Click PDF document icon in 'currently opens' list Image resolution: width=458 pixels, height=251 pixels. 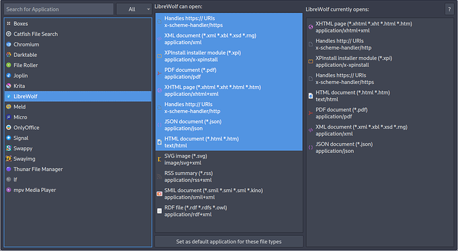point(311,113)
